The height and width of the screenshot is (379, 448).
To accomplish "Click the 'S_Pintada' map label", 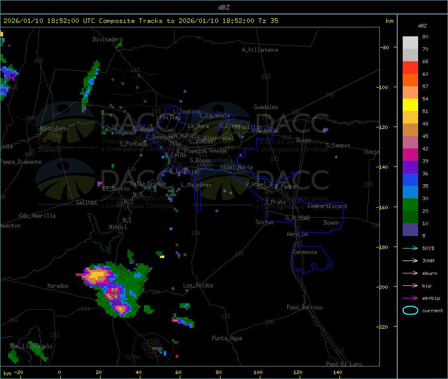I will coord(133,144).
